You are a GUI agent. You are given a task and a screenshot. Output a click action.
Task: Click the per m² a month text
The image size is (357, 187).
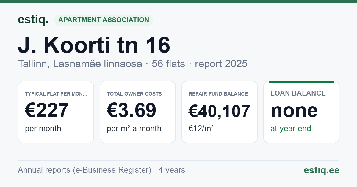click(134, 129)
